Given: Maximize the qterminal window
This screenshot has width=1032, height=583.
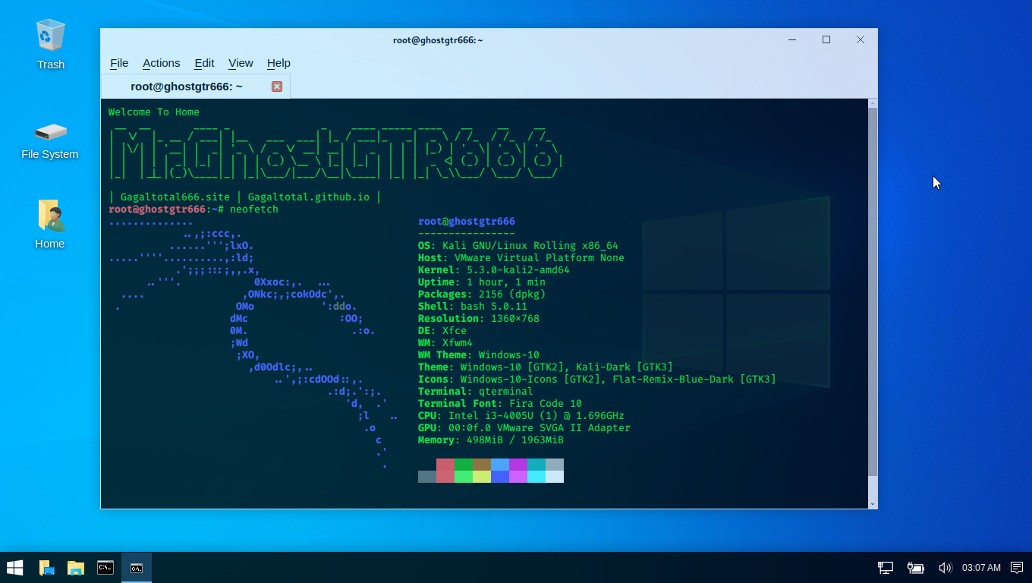Looking at the screenshot, I should (x=826, y=39).
